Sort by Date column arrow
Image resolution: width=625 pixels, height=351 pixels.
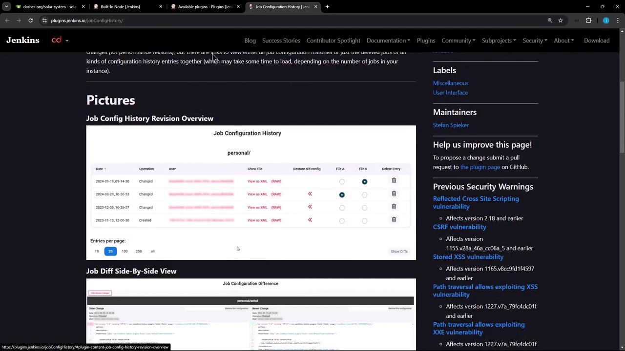coord(105,169)
